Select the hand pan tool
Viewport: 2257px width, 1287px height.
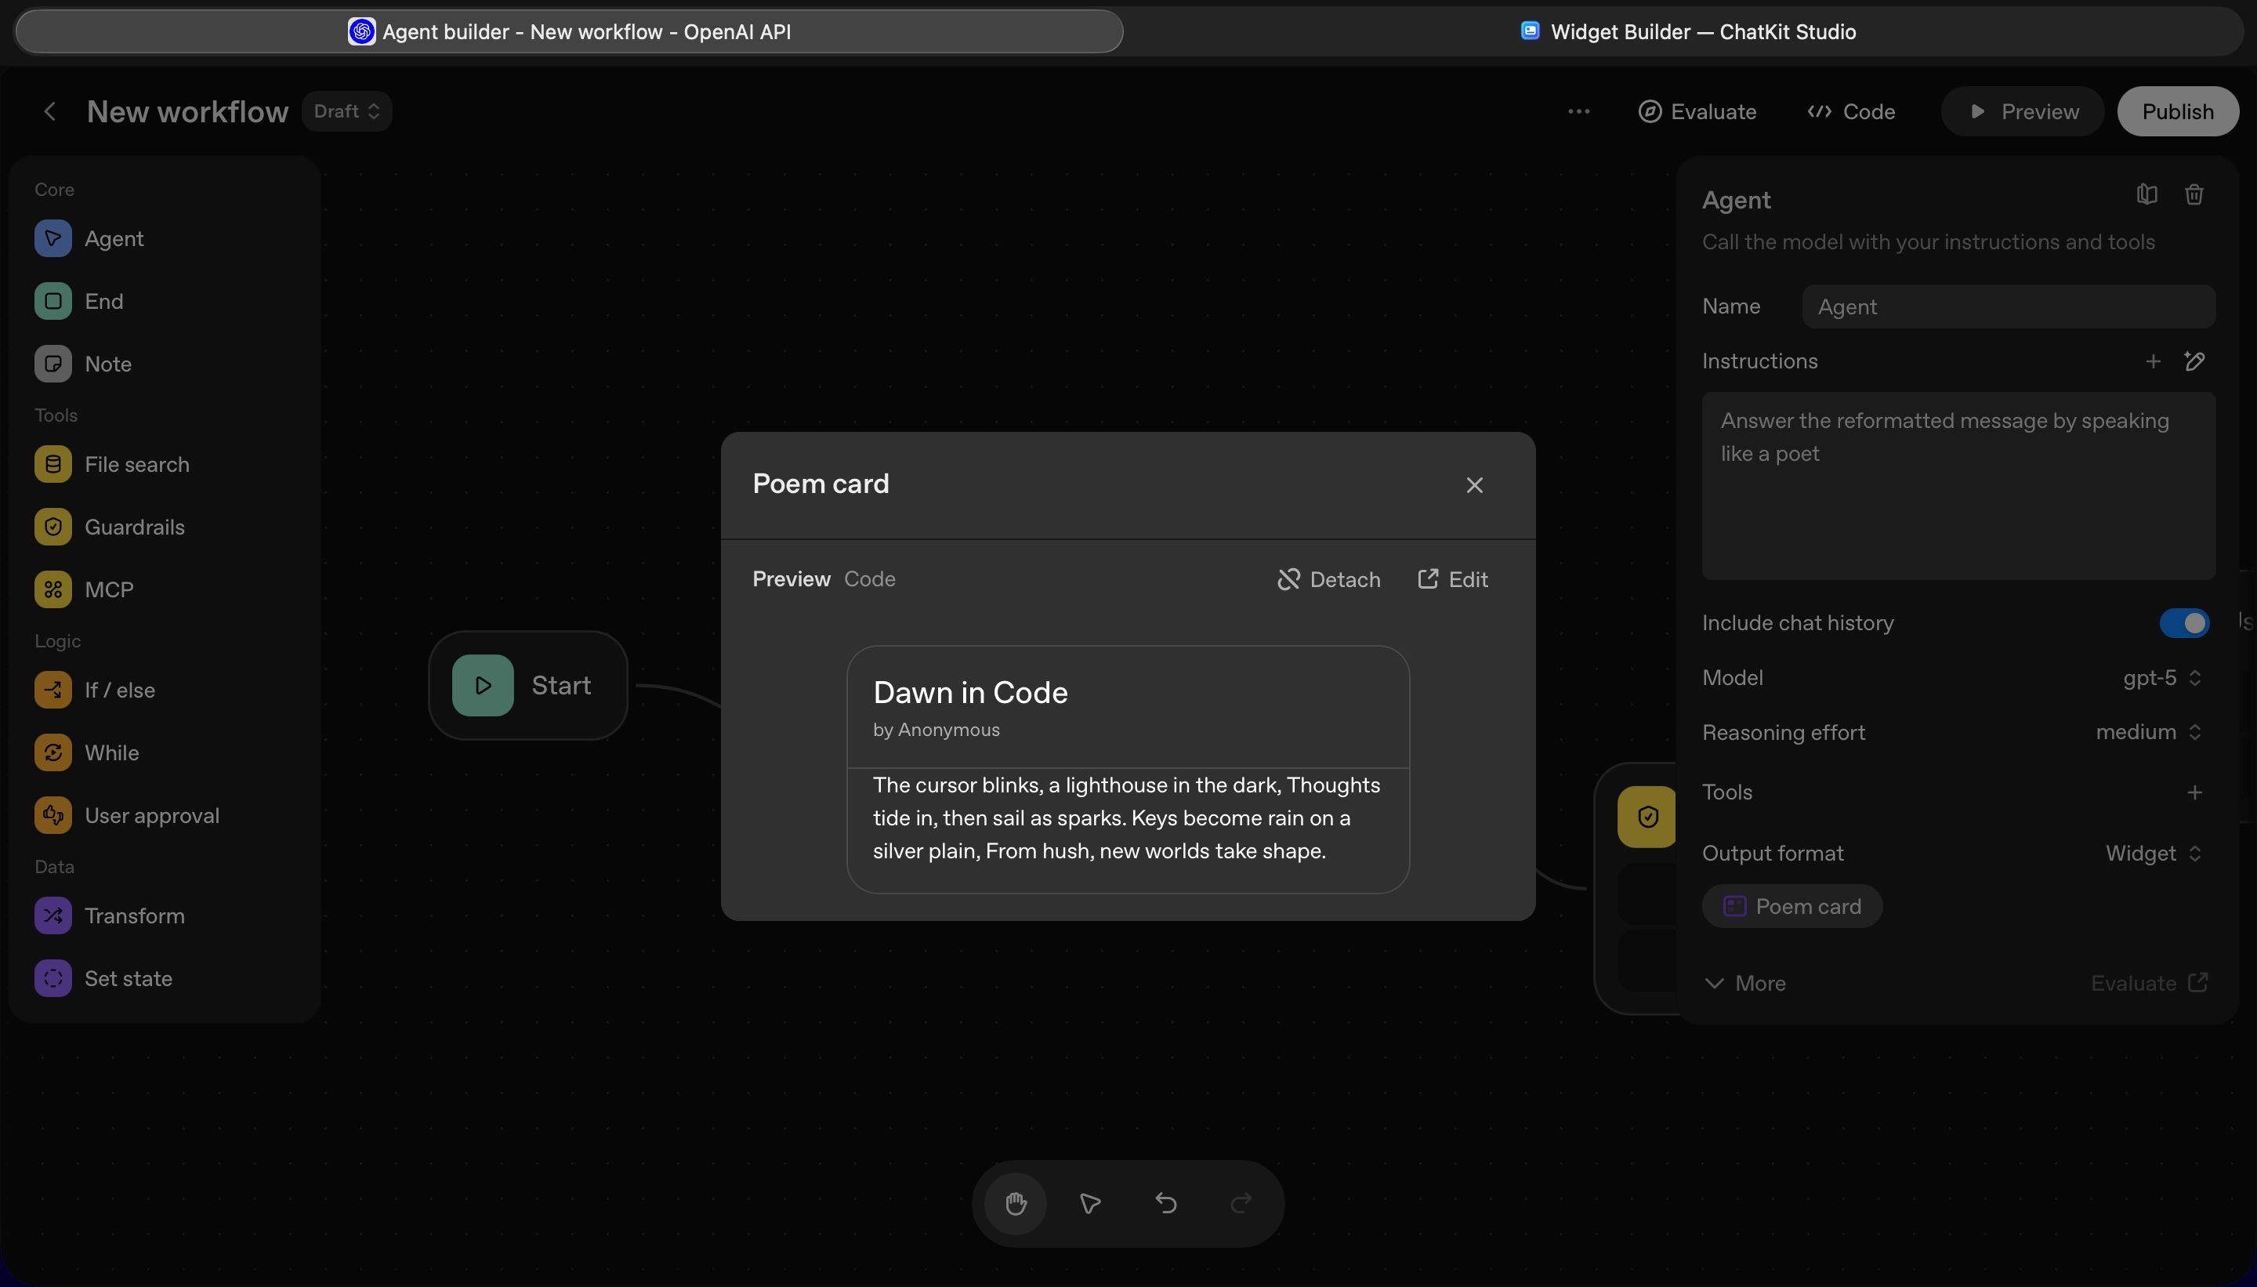[1016, 1203]
